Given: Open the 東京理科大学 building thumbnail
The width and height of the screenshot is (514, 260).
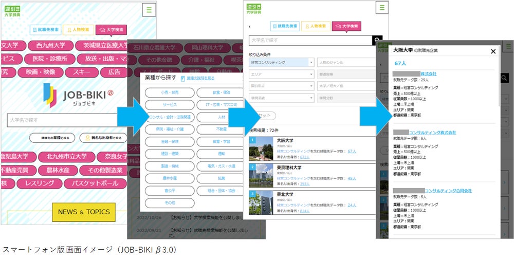Looking at the screenshot, I should click(261, 175).
